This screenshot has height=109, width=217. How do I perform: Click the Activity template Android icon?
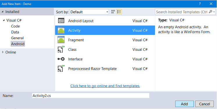(61, 30)
